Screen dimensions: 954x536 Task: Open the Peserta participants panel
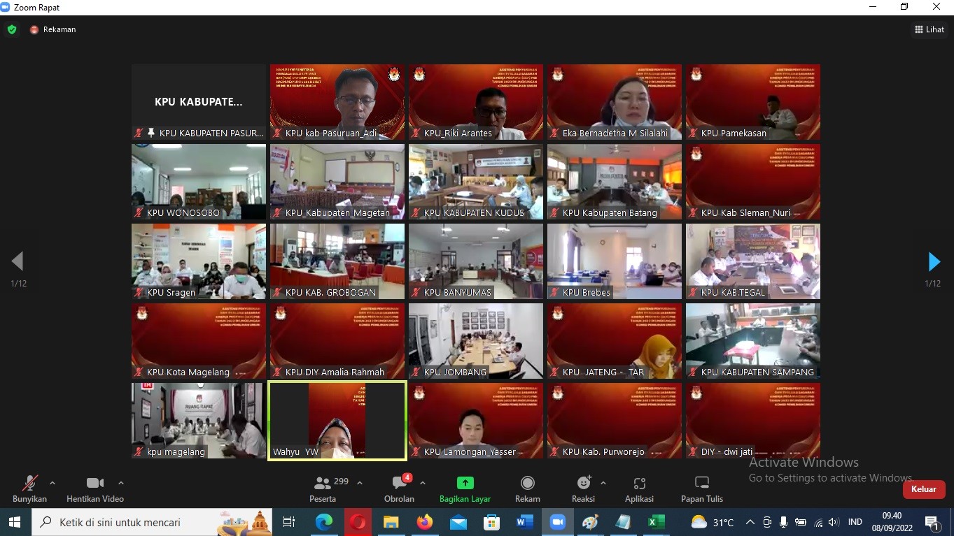(323, 488)
